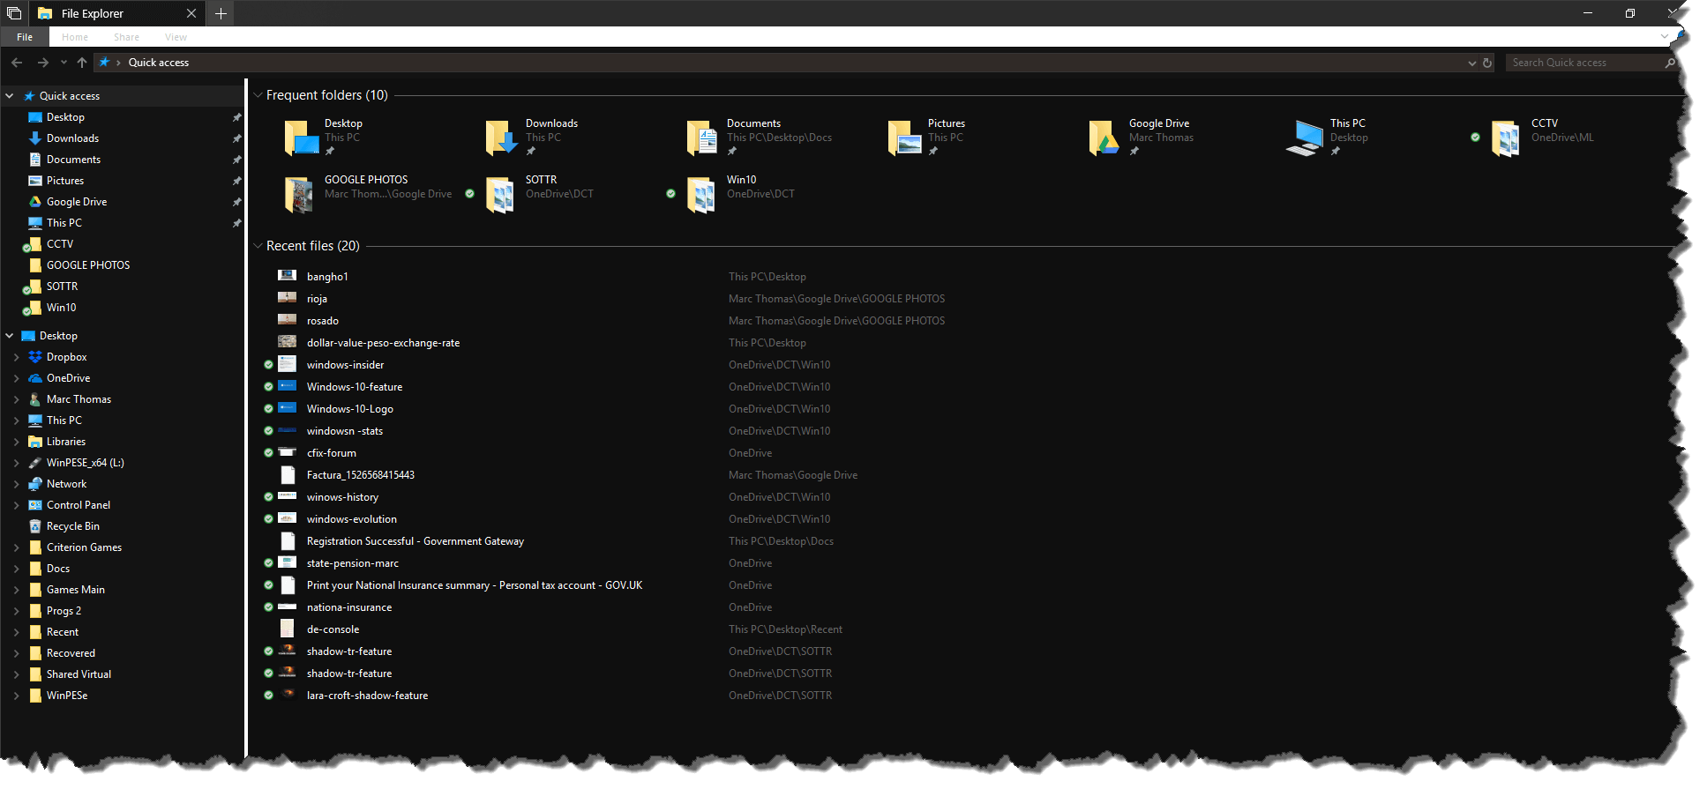Screen dimensions: 1707x789
Task: Open Dropbox in the navigation pane
Action: pyautogui.click(x=66, y=357)
